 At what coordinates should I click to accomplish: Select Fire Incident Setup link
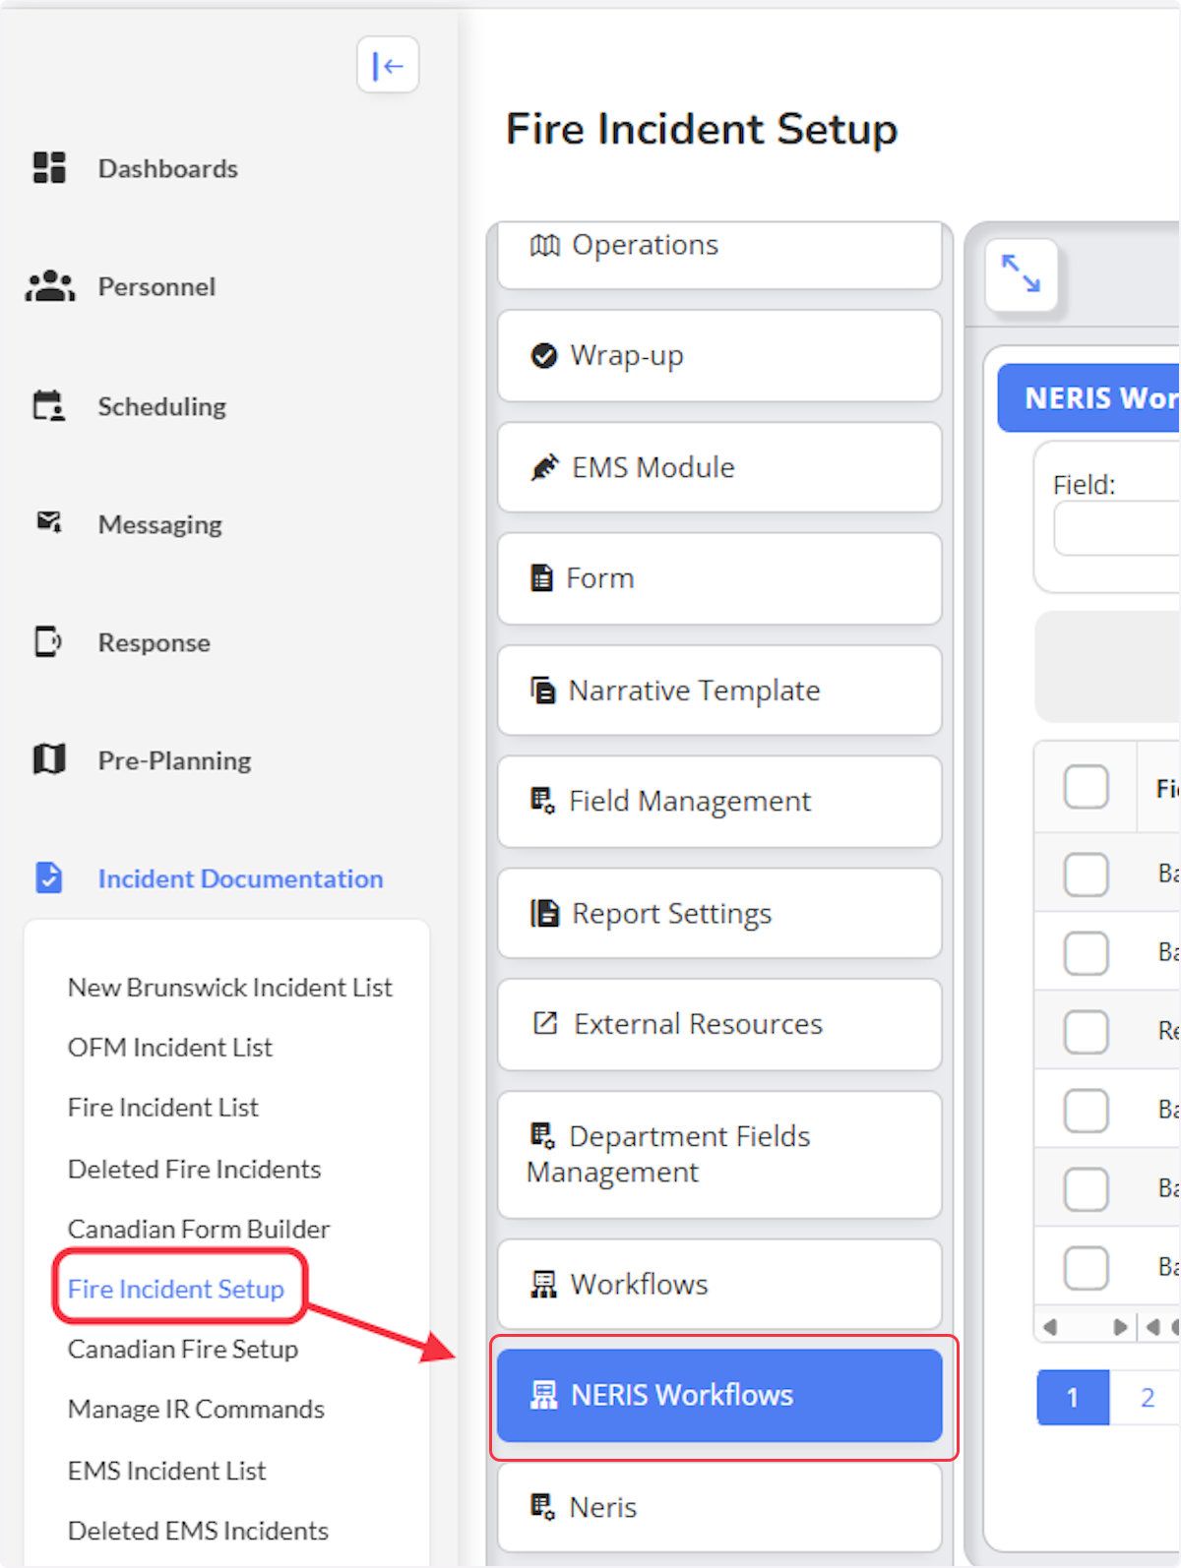tap(175, 1289)
